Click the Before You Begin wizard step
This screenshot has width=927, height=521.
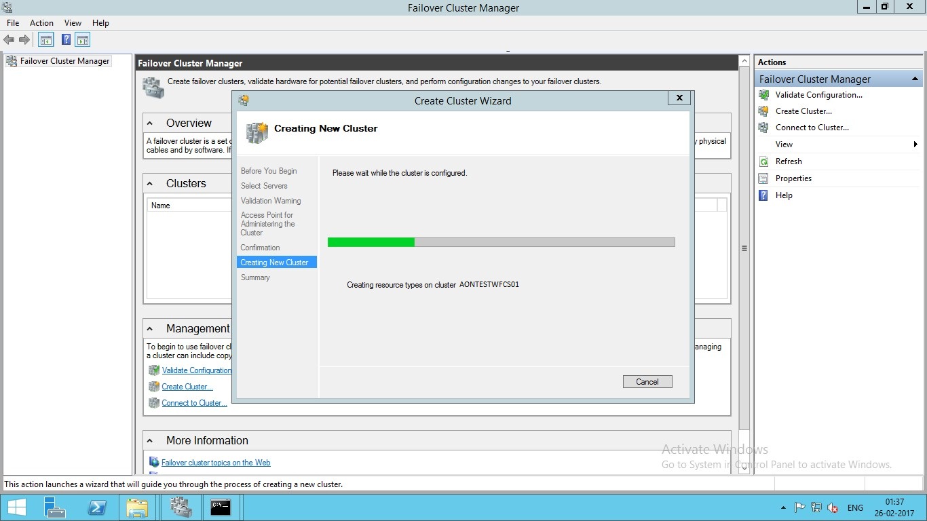[x=269, y=171]
